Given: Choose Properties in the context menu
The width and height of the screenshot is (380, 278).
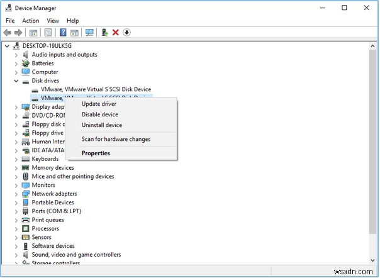Looking at the screenshot, I should coord(121,153).
